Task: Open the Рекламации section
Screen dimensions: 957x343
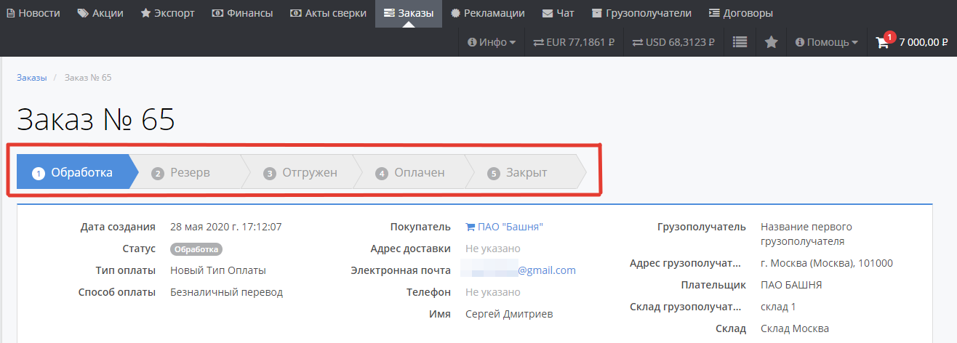Action: (489, 13)
